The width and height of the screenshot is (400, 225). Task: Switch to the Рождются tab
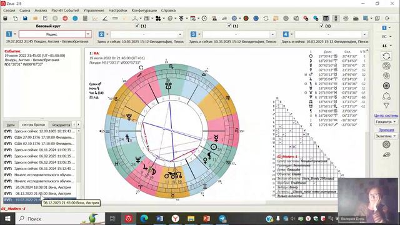click(61, 125)
